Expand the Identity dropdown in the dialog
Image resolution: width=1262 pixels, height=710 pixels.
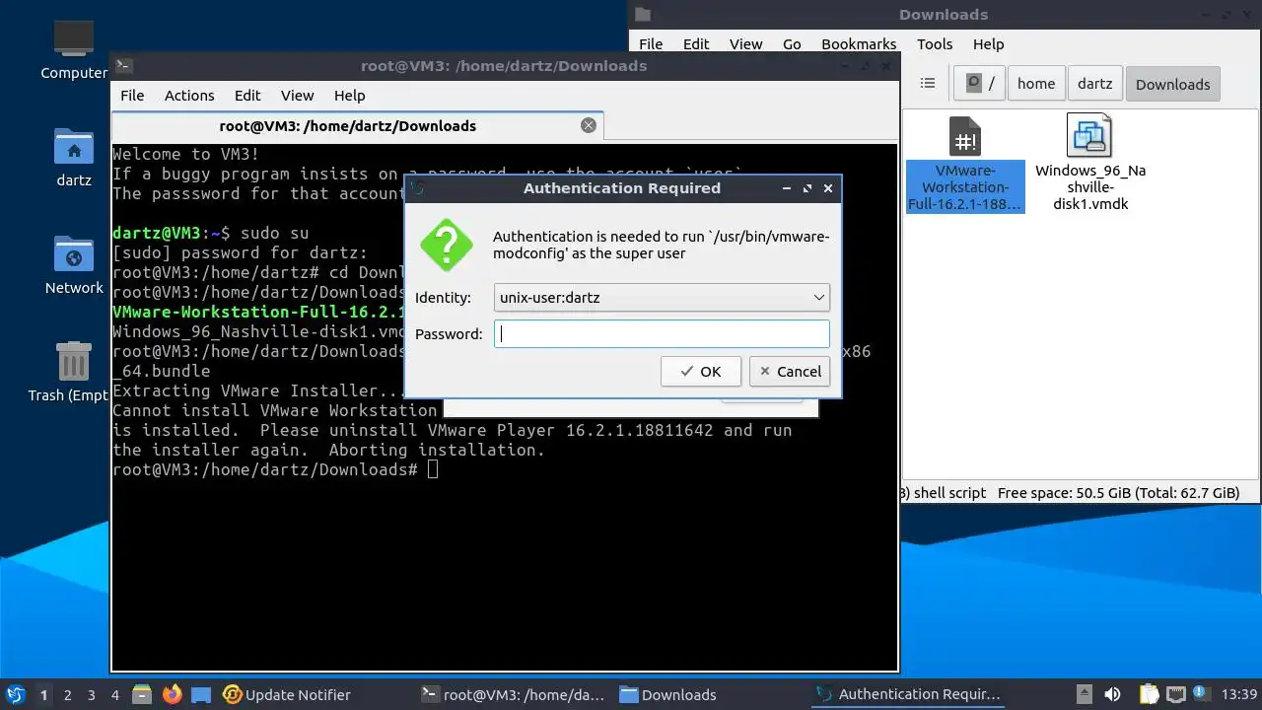[662, 297]
